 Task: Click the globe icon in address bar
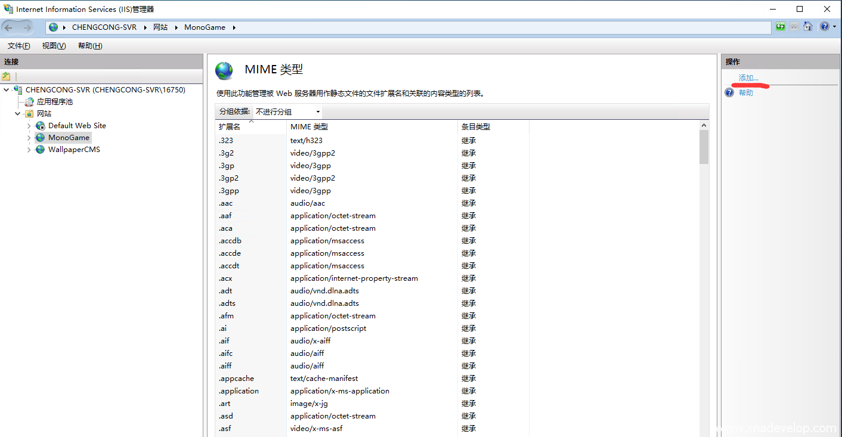(54, 27)
